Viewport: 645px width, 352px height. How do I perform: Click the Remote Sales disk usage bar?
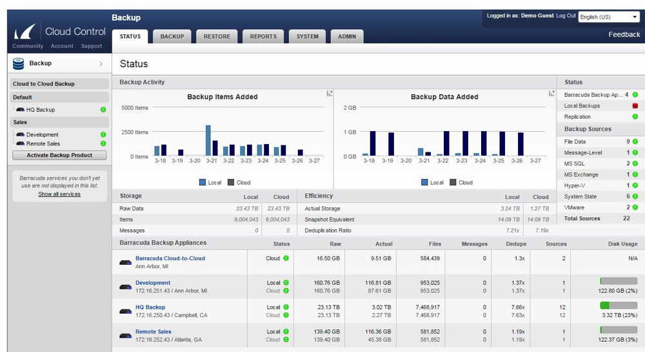click(x=619, y=330)
